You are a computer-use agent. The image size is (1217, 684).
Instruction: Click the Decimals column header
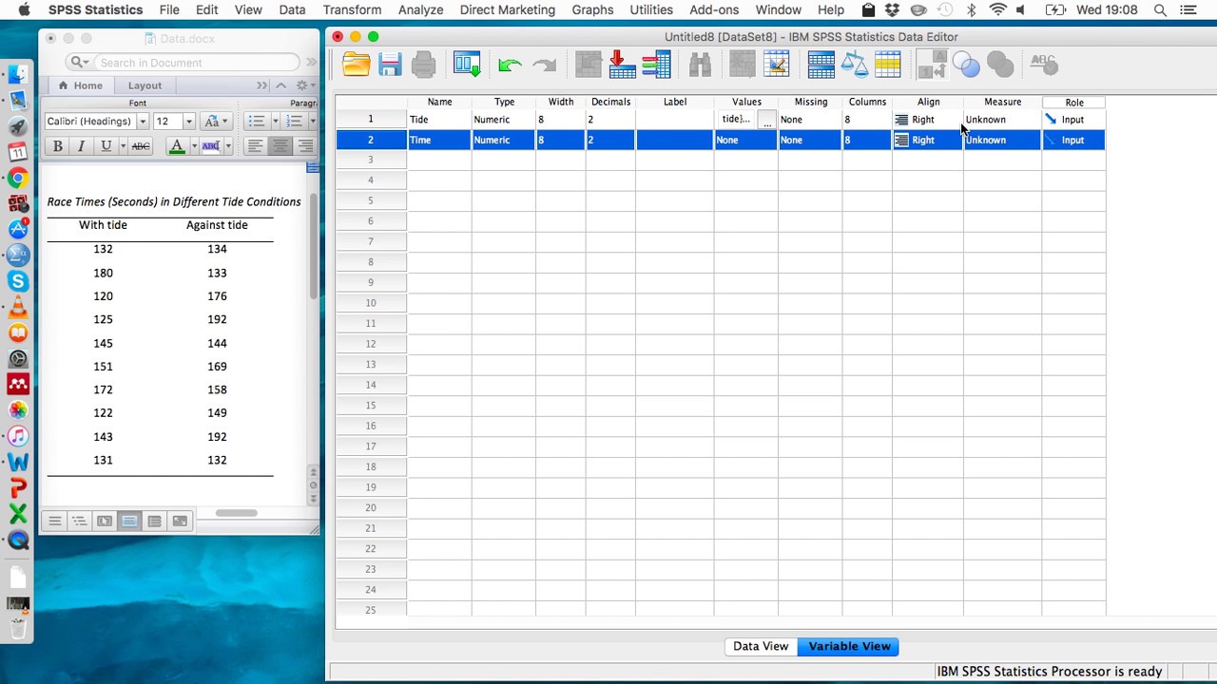tap(610, 102)
